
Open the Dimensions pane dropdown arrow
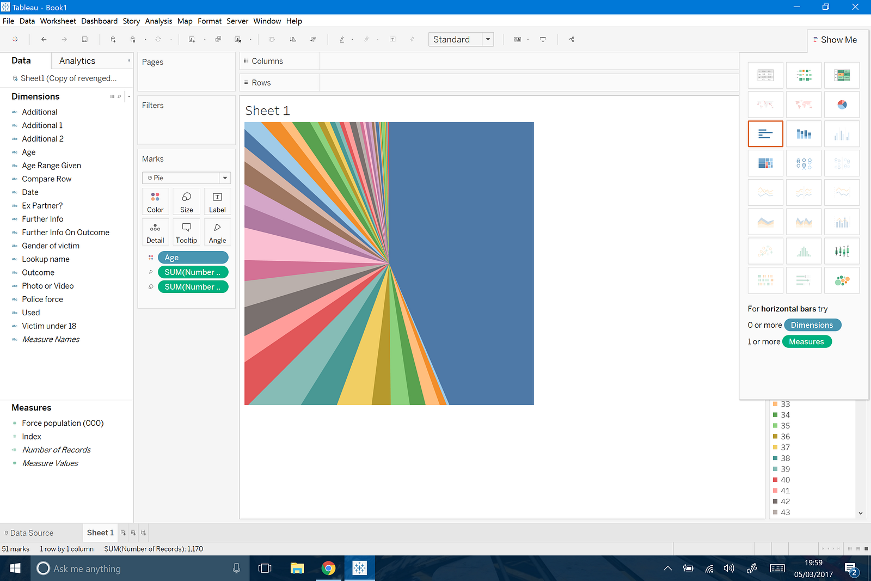pos(129,96)
